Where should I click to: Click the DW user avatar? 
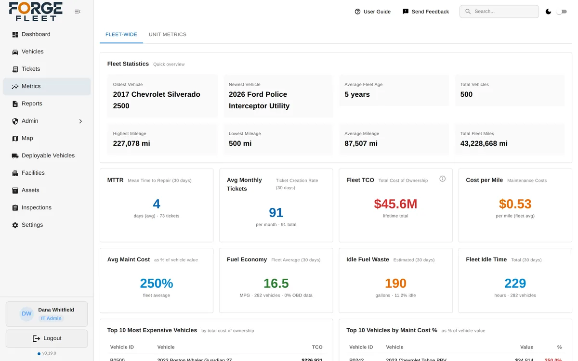[x=26, y=314]
